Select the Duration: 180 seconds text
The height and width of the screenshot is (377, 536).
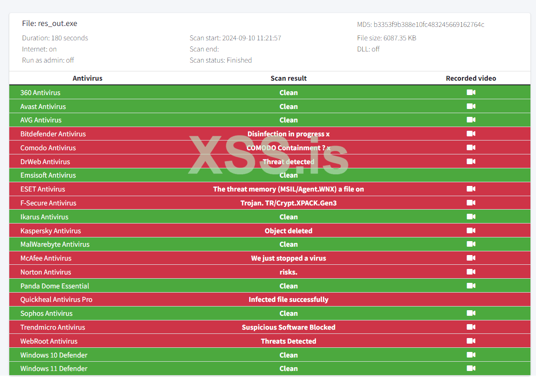tap(55, 38)
